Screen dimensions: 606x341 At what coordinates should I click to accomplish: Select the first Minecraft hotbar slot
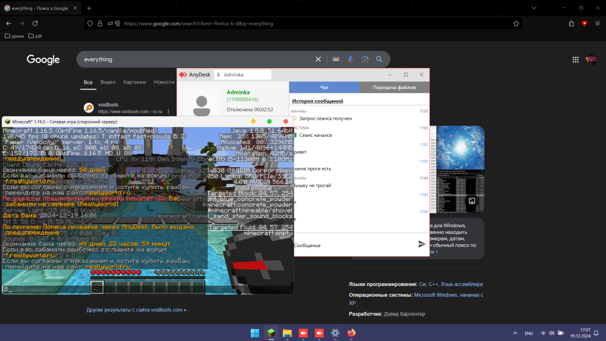[x=97, y=287]
